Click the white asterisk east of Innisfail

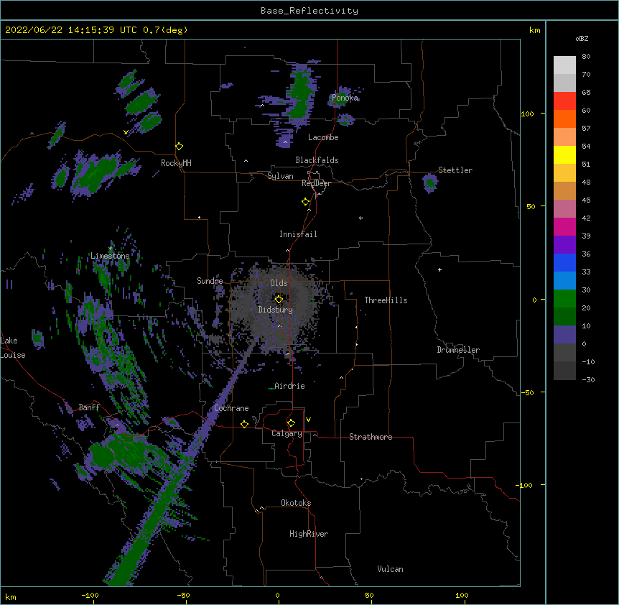coord(360,218)
